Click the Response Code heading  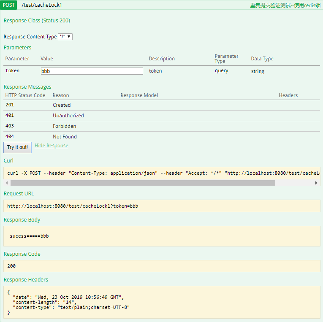tap(22, 254)
